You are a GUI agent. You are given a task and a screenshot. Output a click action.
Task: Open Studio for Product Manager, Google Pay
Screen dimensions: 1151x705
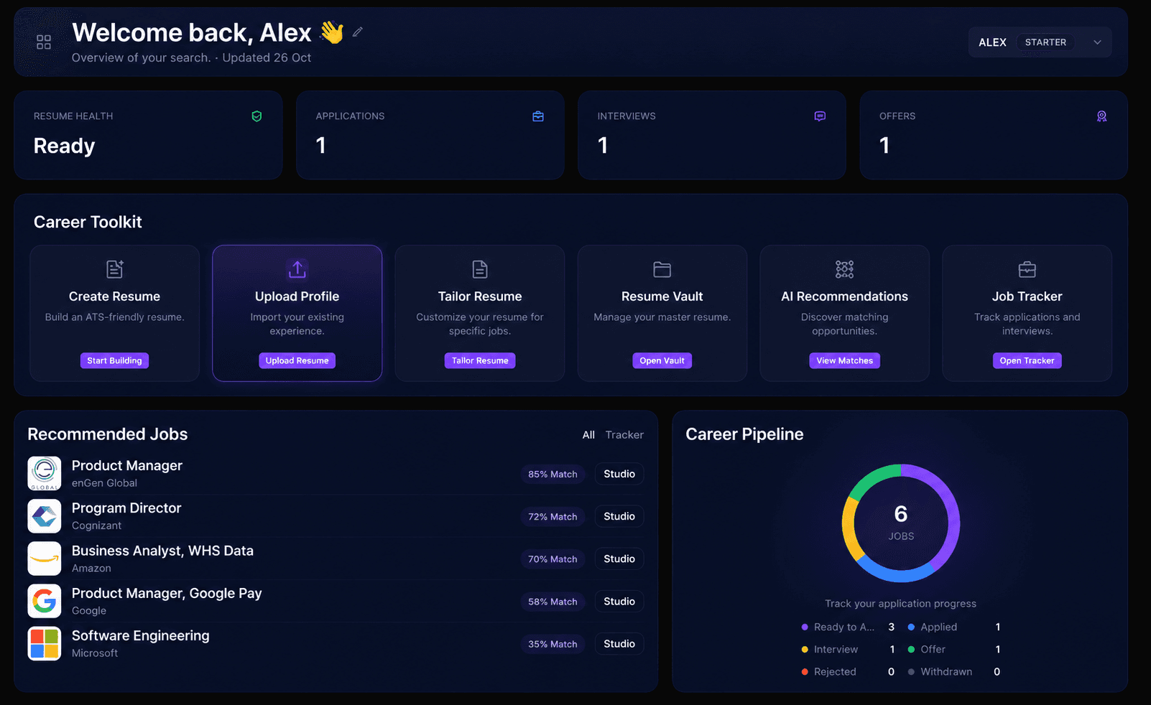pyautogui.click(x=619, y=601)
